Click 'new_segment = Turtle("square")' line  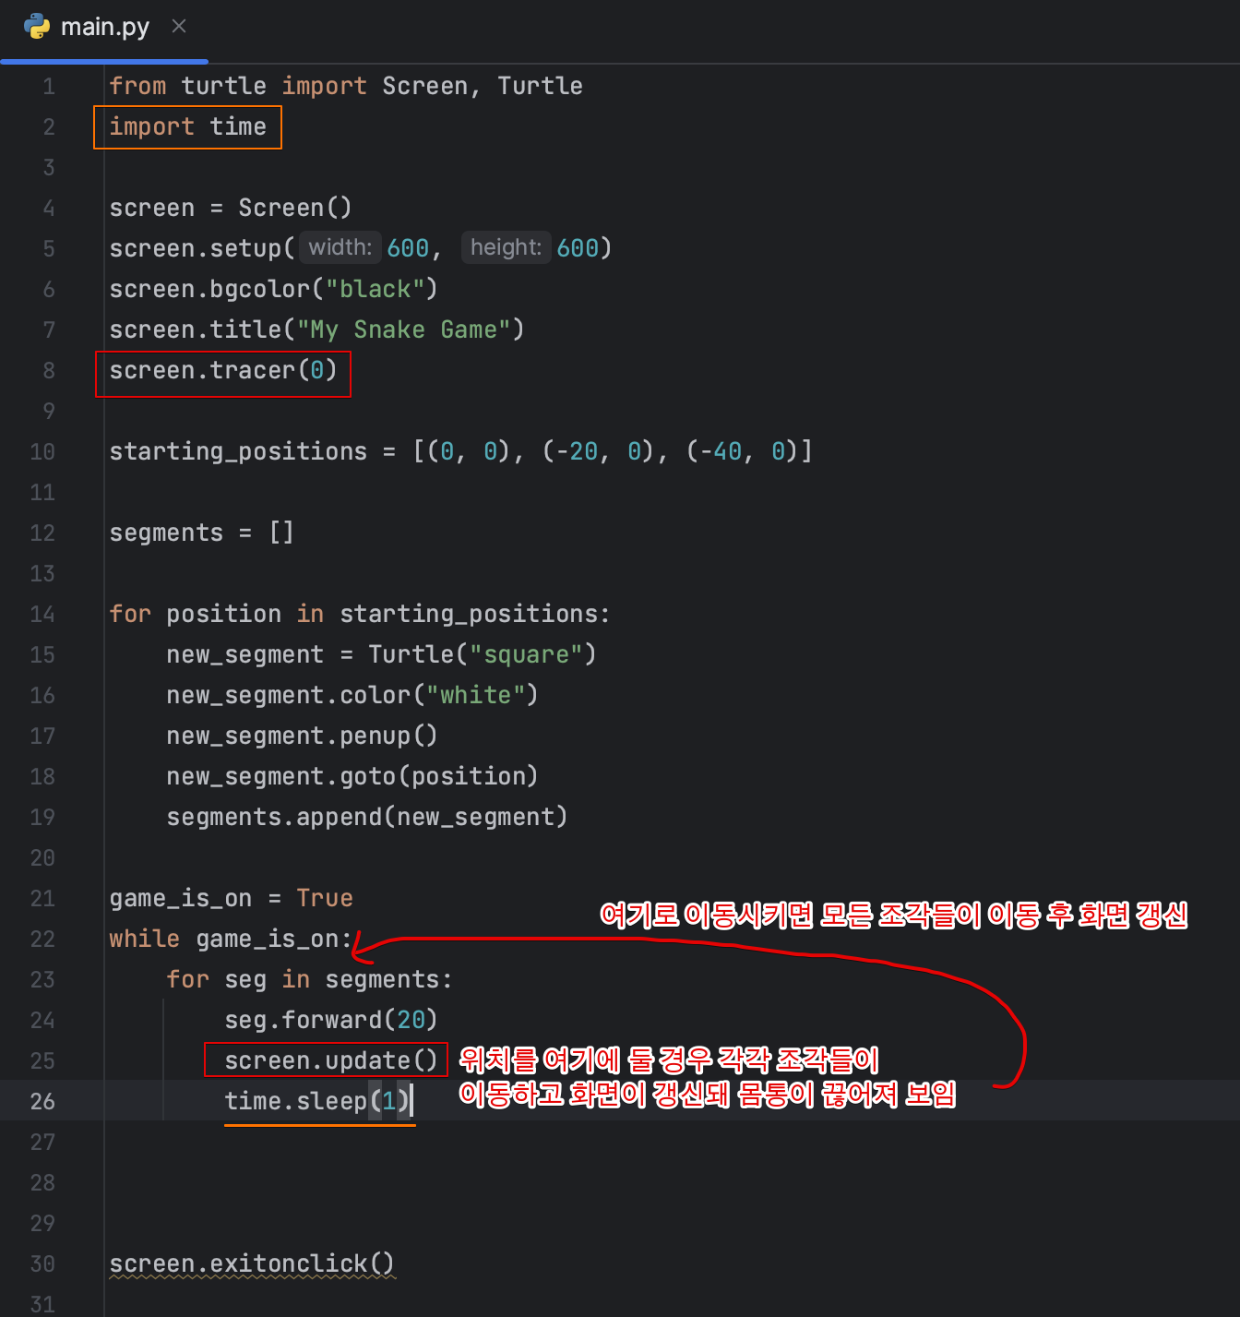coord(381,654)
